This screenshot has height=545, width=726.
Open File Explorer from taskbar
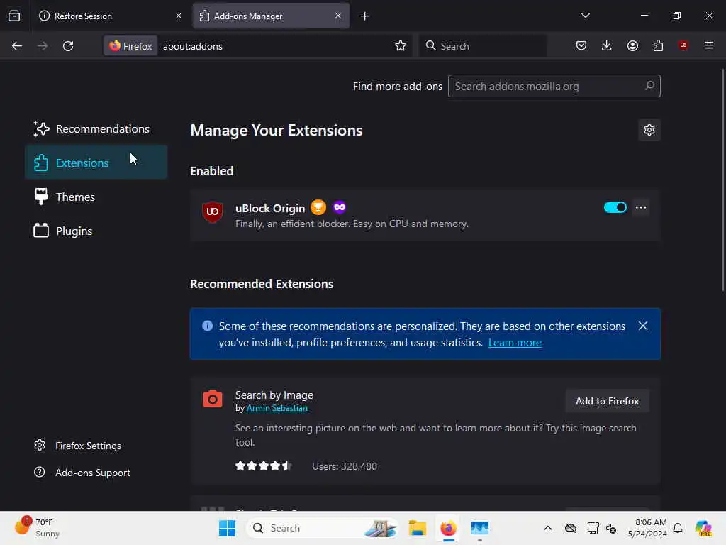click(x=417, y=528)
